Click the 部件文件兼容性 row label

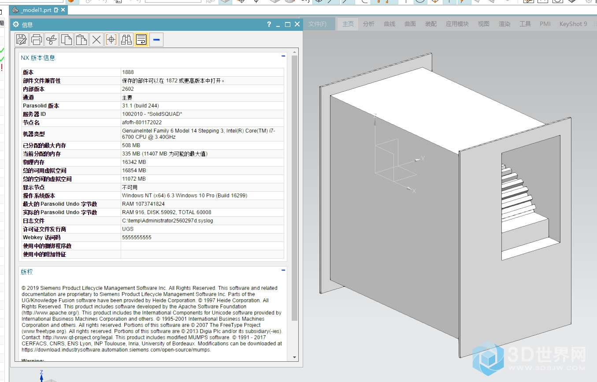[x=42, y=81]
